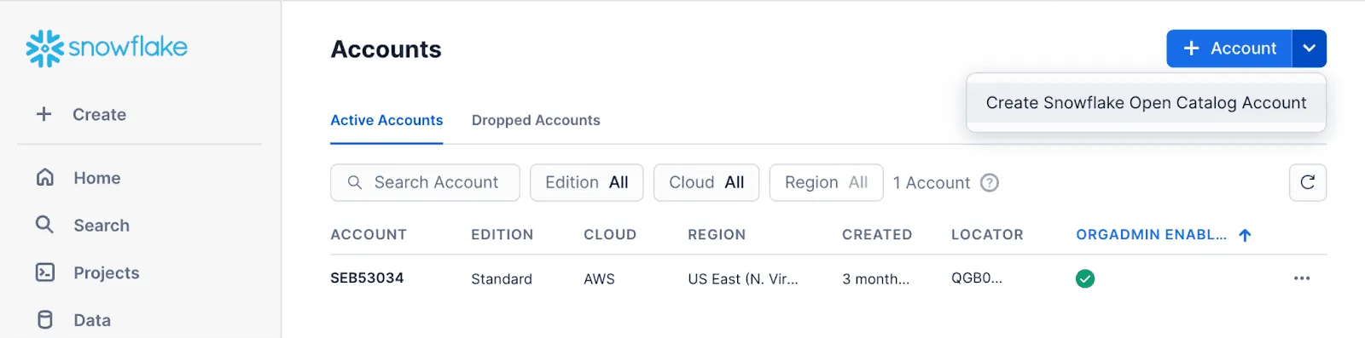Click the Search magnifier icon in sidebar
The image size is (1365, 338).
click(x=44, y=225)
